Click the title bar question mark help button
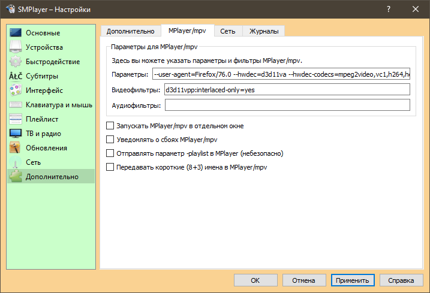This screenshot has width=430, height=293. pos(388,9)
